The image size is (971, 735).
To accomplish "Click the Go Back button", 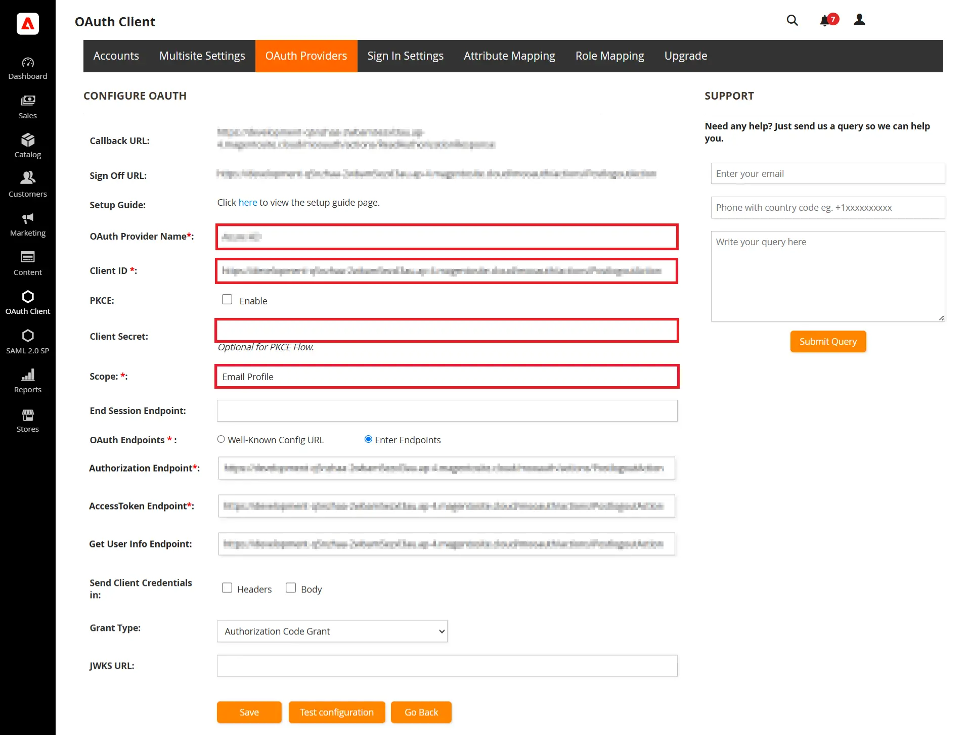I will pos(421,712).
